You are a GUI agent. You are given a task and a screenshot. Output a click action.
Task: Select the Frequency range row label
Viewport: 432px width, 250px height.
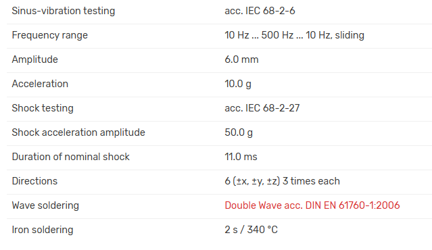pyautogui.click(x=50, y=35)
